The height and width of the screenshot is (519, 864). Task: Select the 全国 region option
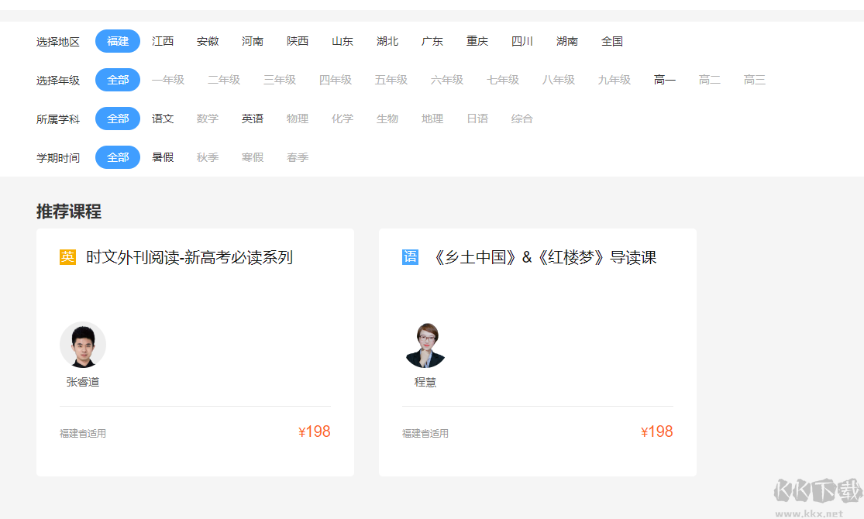click(613, 41)
